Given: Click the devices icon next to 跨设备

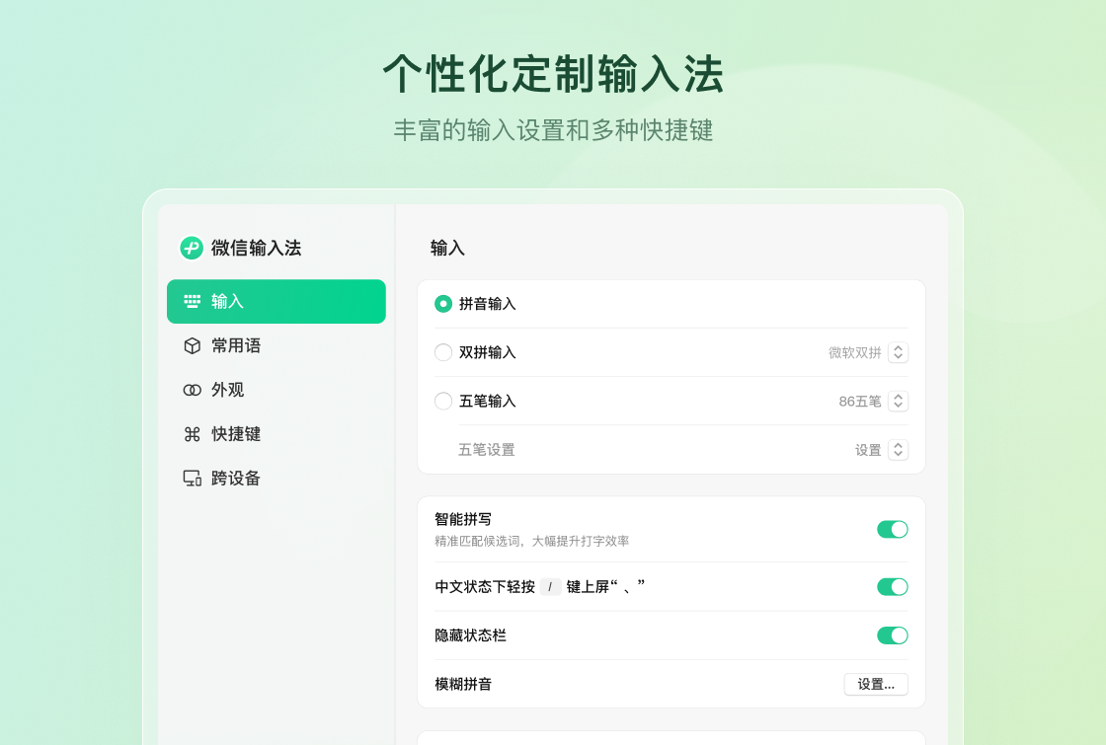Looking at the screenshot, I should point(191,478).
